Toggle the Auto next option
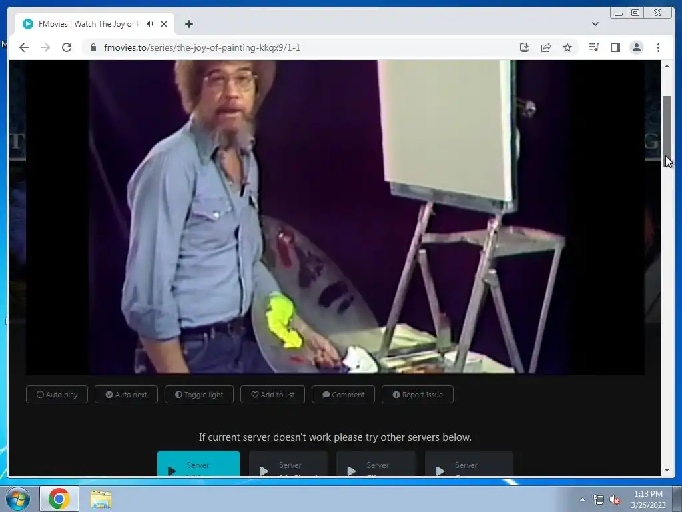This screenshot has width=682, height=512. pyautogui.click(x=126, y=395)
